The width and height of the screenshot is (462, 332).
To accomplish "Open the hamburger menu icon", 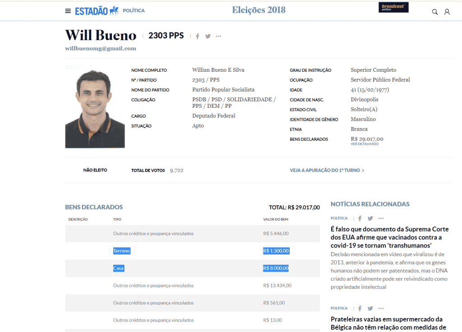I will pos(68,11).
